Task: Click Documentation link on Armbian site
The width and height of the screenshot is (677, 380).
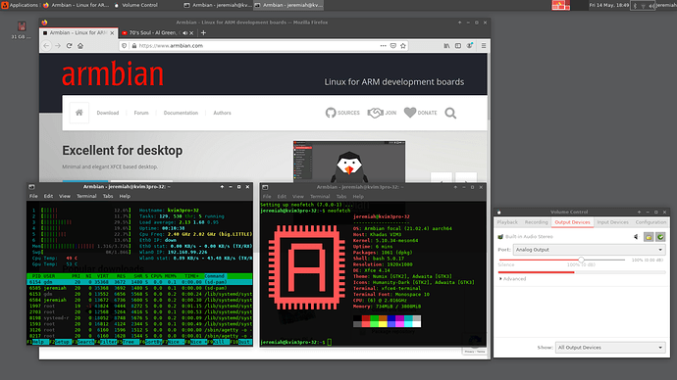Action: [181, 113]
